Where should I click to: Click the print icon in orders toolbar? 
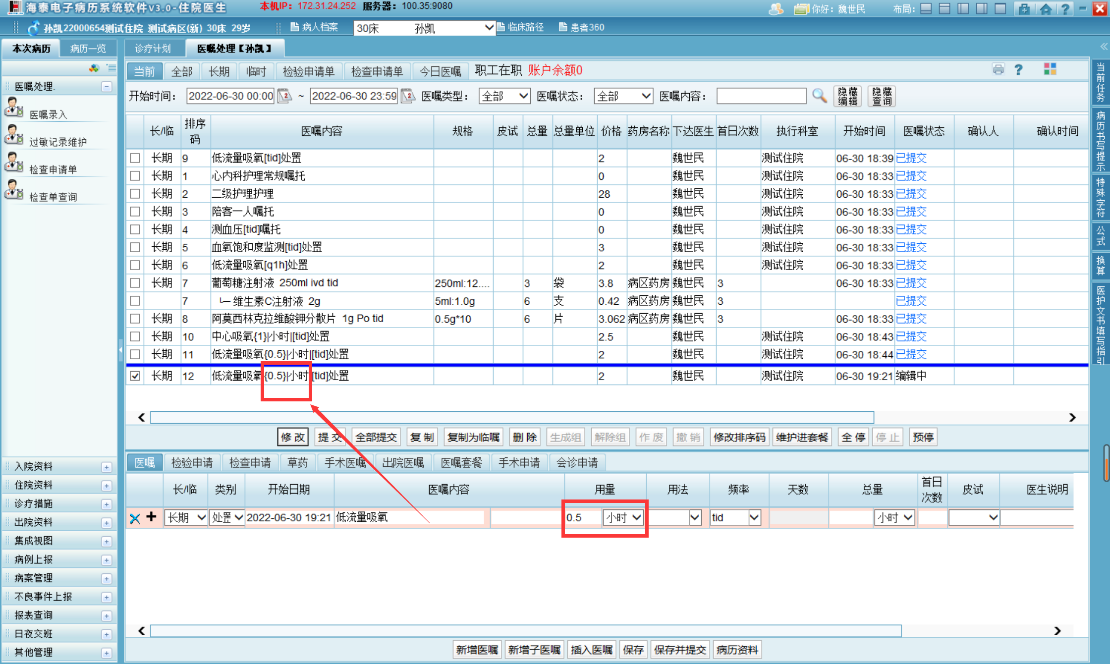998,70
